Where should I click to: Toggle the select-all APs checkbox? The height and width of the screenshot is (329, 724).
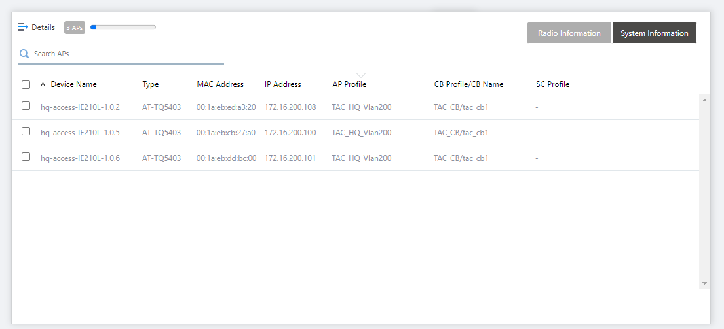pos(26,84)
